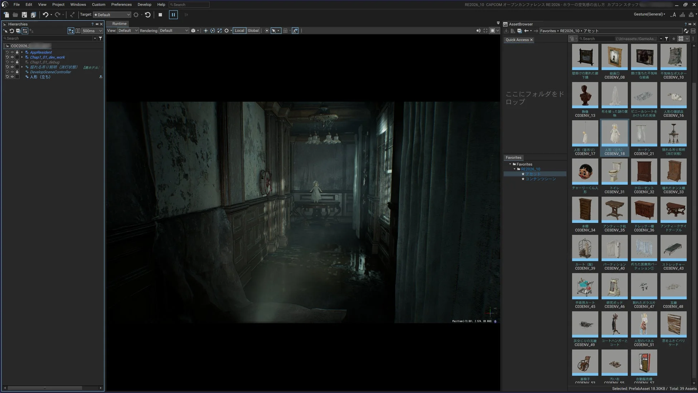This screenshot has width=698, height=393.
Task: Select the コンテンツシーン favorites entry
Action: [x=541, y=179]
